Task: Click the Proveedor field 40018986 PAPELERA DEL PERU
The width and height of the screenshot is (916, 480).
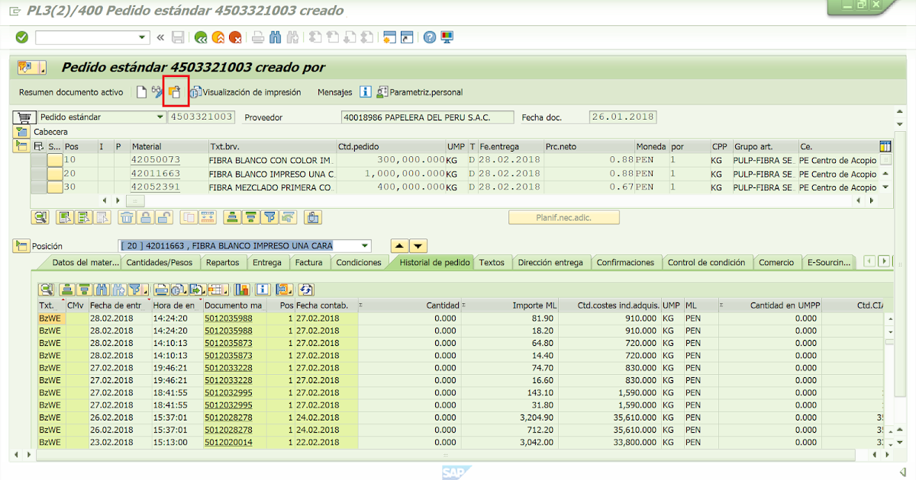Action: pyautogui.click(x=427, y=117)
